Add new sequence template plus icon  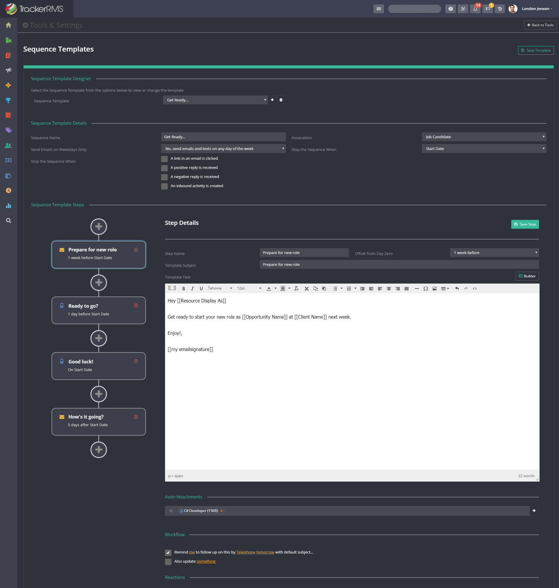tap(272, 100)
